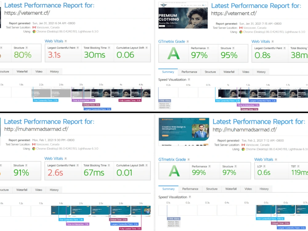
Task: Open History tab in Feb 1 muhammadsarmad report
Action: [54, 190]
